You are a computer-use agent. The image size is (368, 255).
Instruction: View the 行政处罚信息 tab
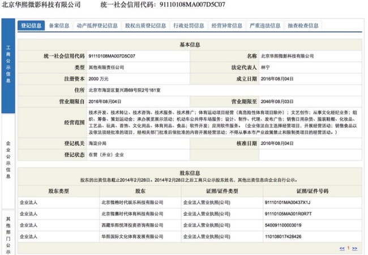189,25
